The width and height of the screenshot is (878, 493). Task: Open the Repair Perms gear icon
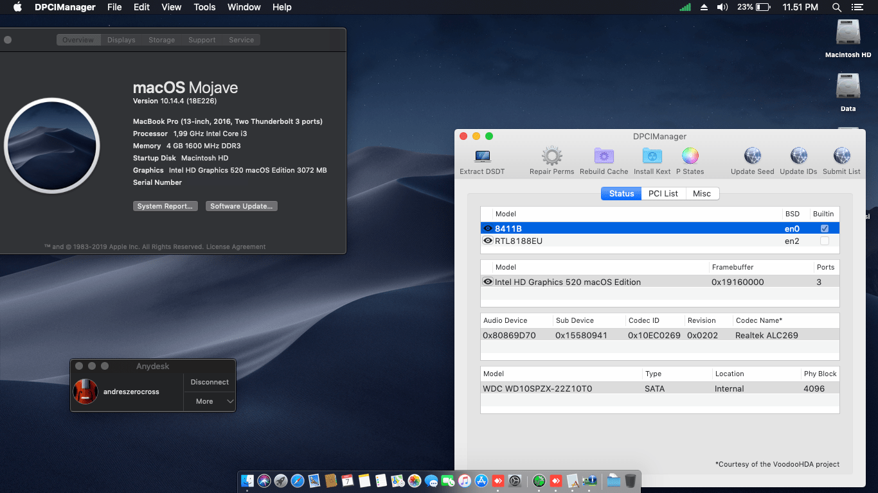tap(551, 156)
